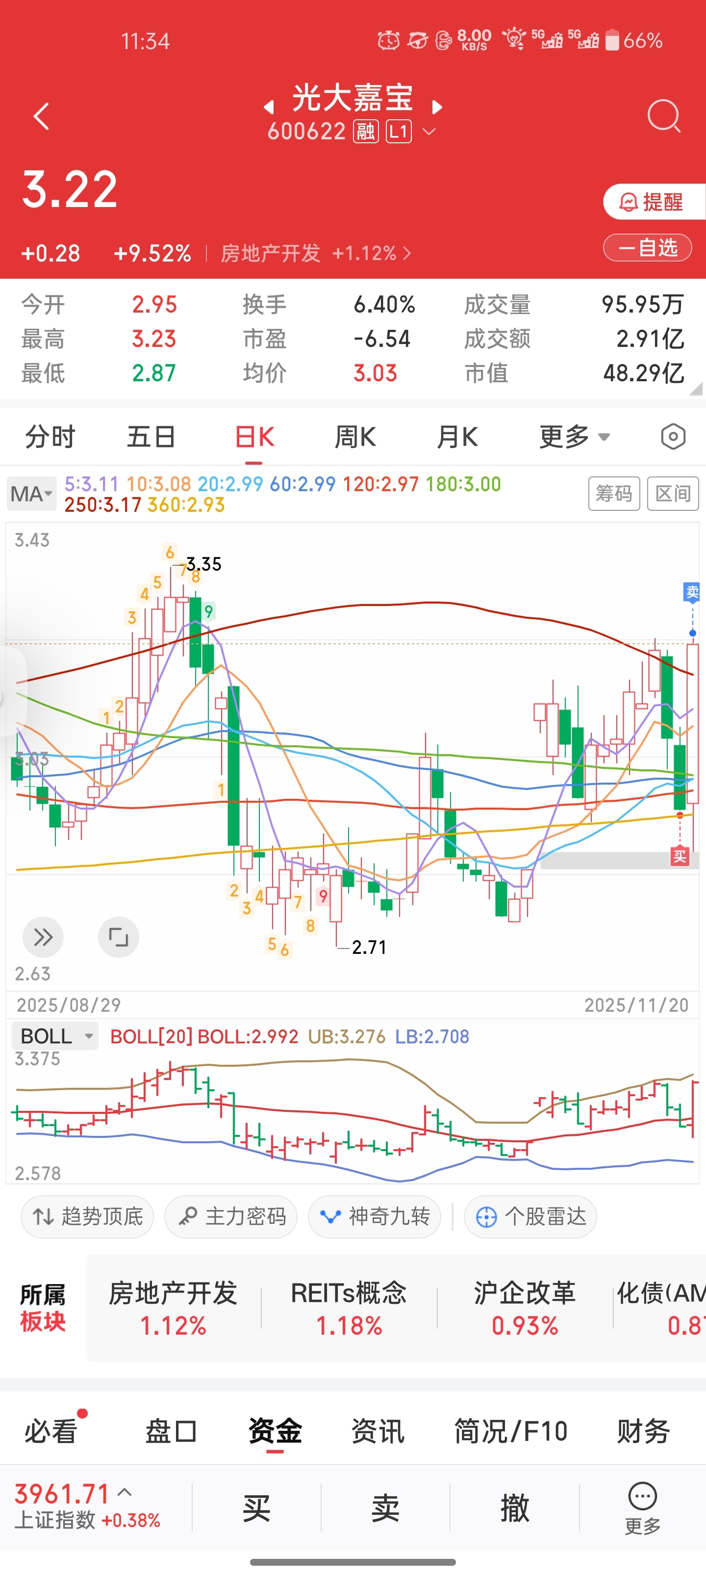Tap the 3.35 high price label on chart
Image resolution: width=706 pixels, height=1578 pixels.
coord(204,564)
